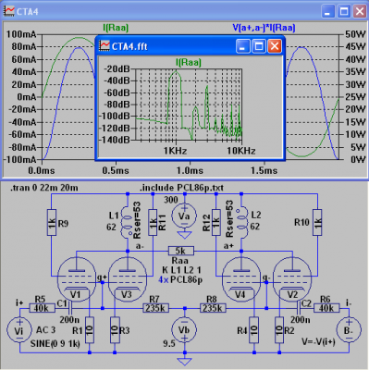Click the CTA4.fft window title icon
The width and height of the screenshot is (369, 370).
coord(105,46)
